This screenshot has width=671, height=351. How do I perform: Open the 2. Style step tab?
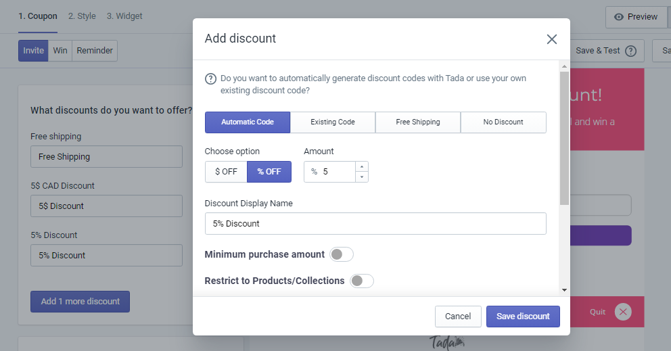tap(82, 16)
